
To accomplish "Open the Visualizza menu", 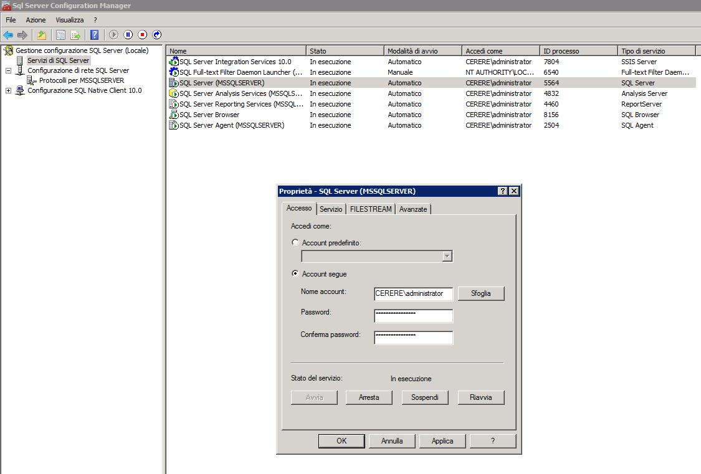I will [x=70, y=20].
